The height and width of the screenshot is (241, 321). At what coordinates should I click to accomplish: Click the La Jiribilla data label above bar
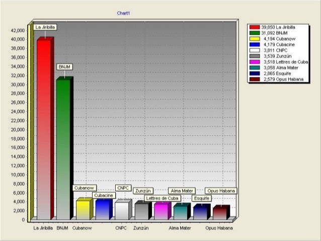tap(45, 27)
